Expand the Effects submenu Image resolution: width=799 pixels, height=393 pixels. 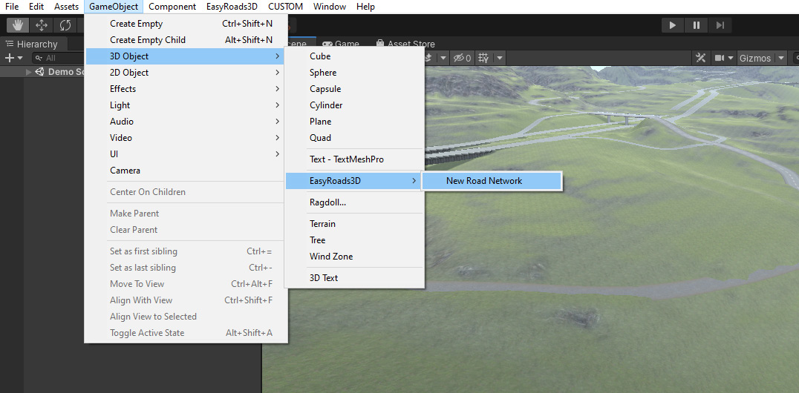(x=186, y=88)
